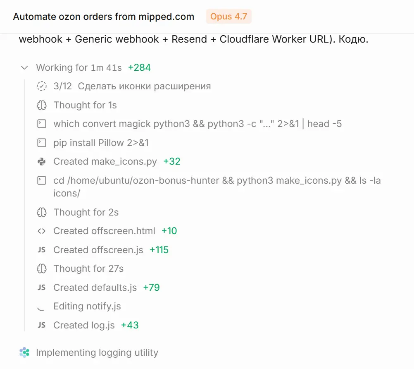Click the todo checklist icon next to 3/12
This screenshot has height=369, width=414.
(x=42, y=86)
